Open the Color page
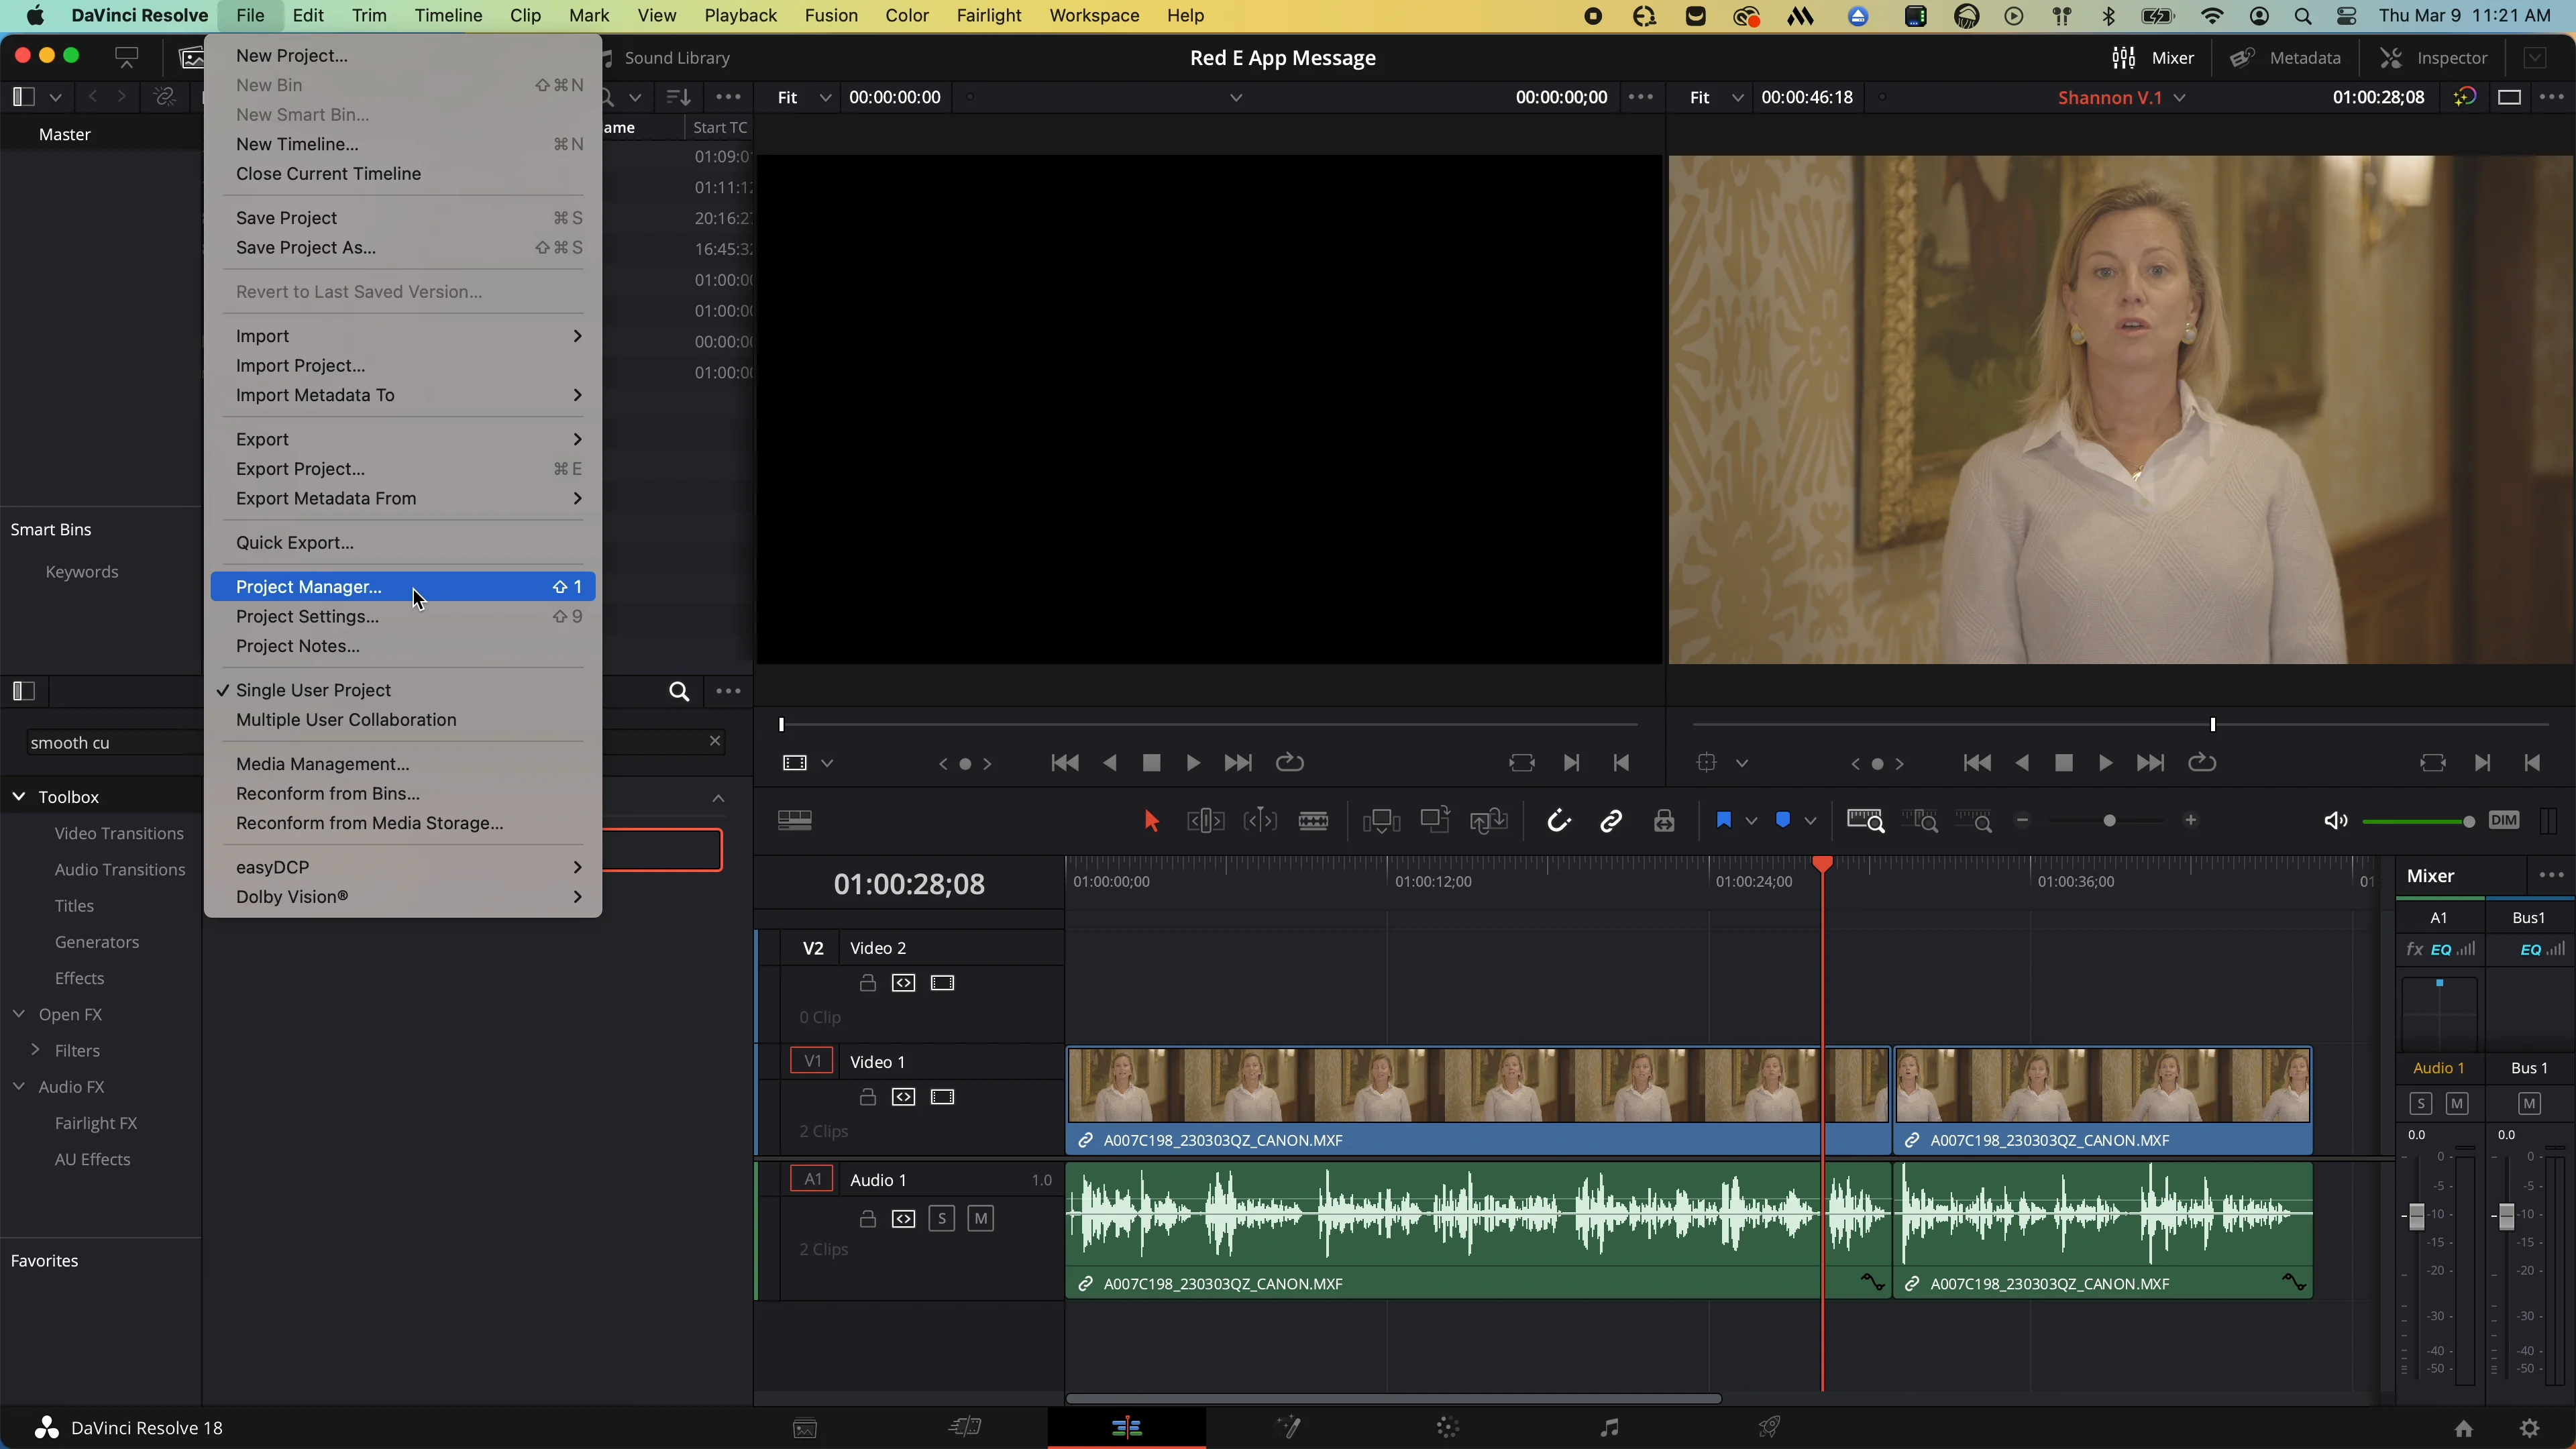The image size is (2576, 1449). point(1448,1427)
